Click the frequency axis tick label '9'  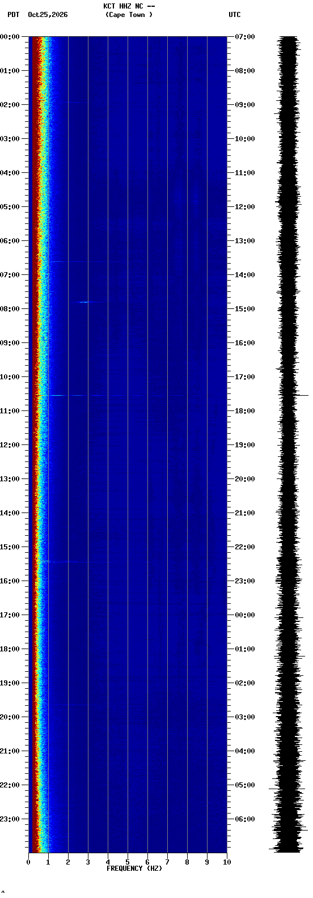(x=207, y=862)
